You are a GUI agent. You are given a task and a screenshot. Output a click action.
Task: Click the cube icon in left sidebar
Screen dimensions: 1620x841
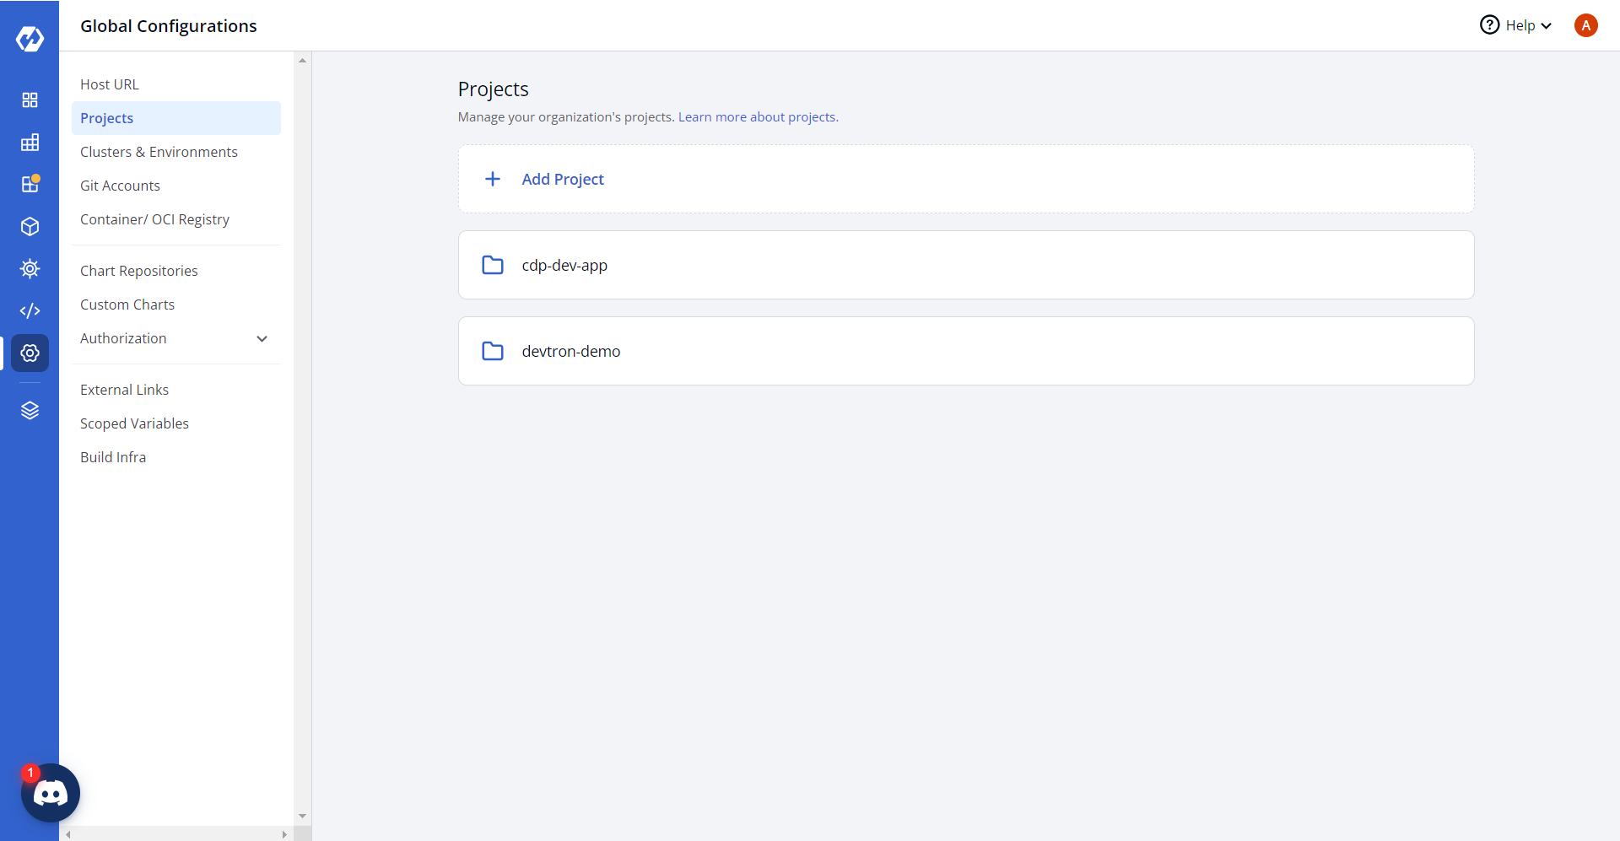coord(30,227)
